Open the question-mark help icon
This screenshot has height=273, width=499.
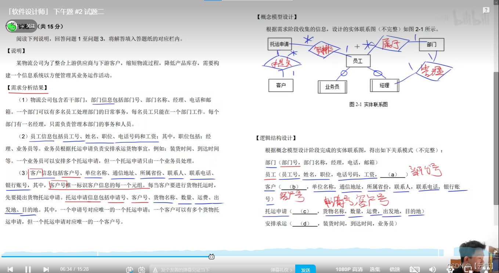click(x=486, y=10)
